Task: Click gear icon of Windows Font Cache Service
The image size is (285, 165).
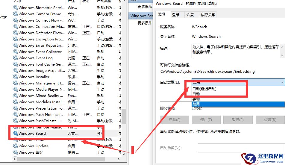Action: point(16,64)
